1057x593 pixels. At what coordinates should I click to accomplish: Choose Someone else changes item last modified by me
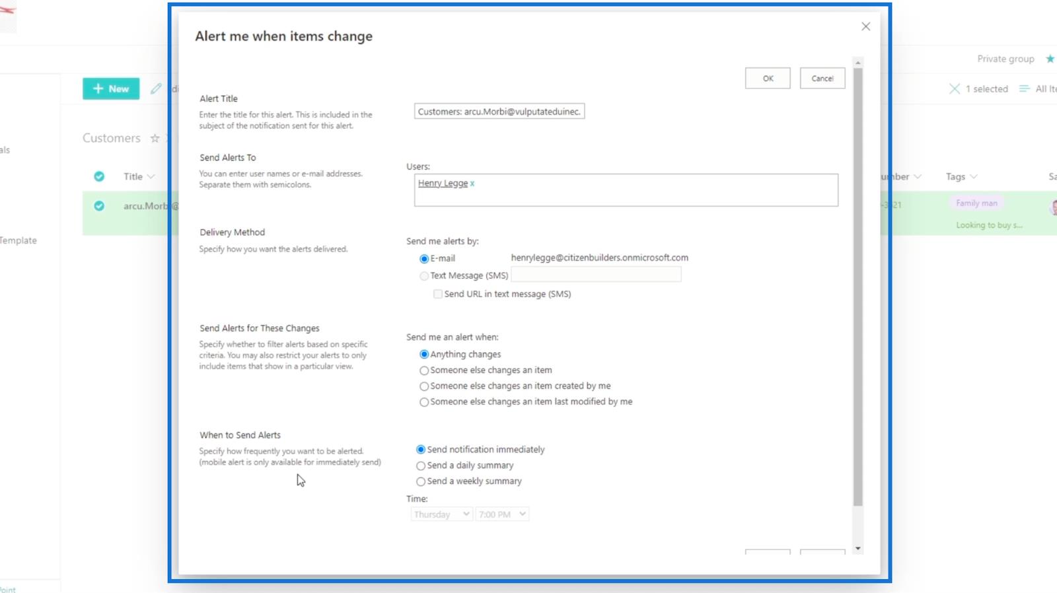[424, 402]
